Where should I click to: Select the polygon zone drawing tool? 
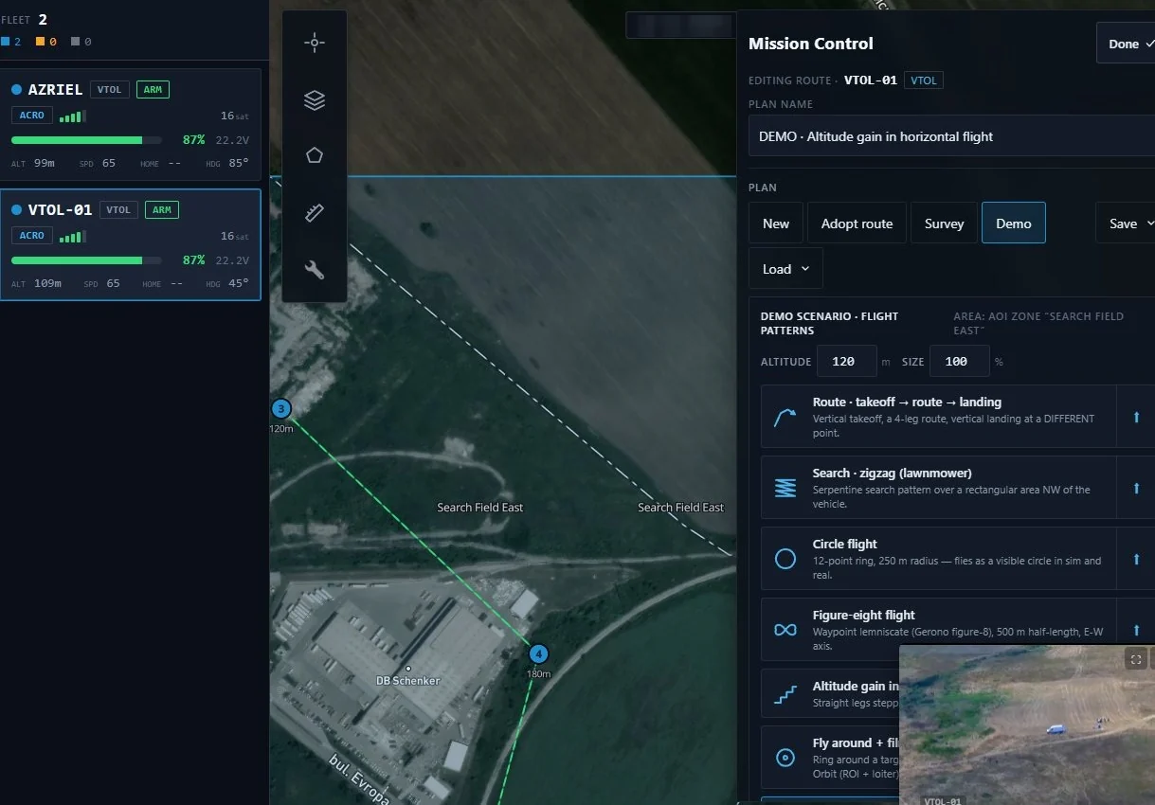[x=315, y=155]
